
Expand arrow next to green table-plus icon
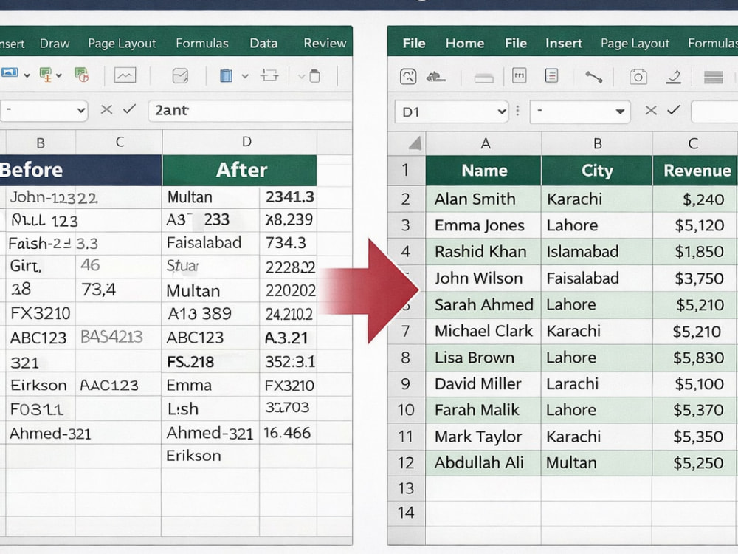59,75
